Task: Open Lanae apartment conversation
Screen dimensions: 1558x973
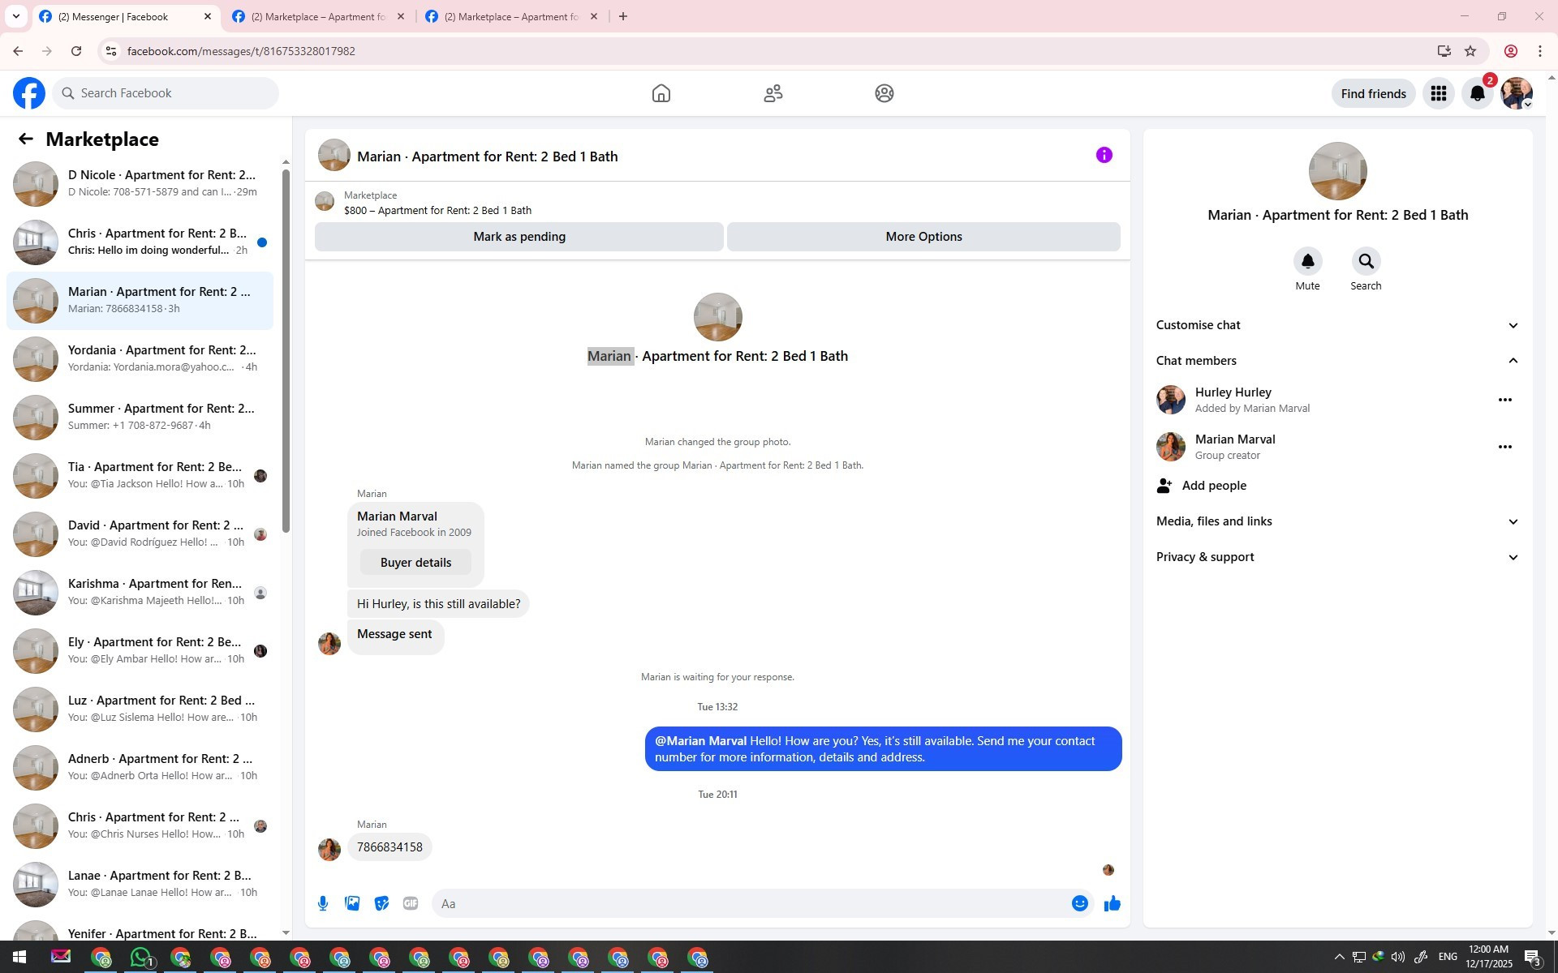Action: tap(140, 885)
